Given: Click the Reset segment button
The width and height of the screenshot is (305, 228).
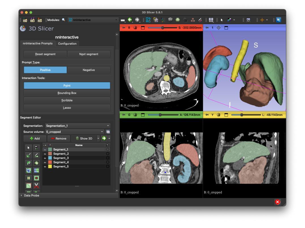Looking at the screenshot, I should pyautogui.click(x=45, y=54).
